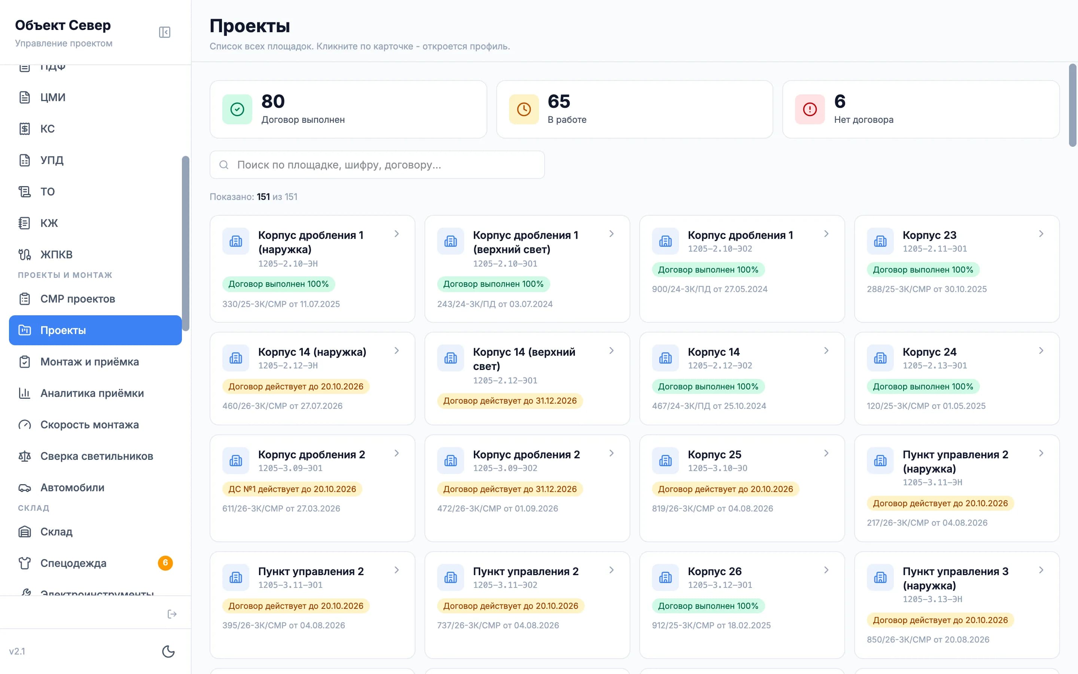1078x674 pixels.
Task: Click code 1205-3.11-ЭО2 on Пункт управления 2
Action: click(x=505, y=585)
